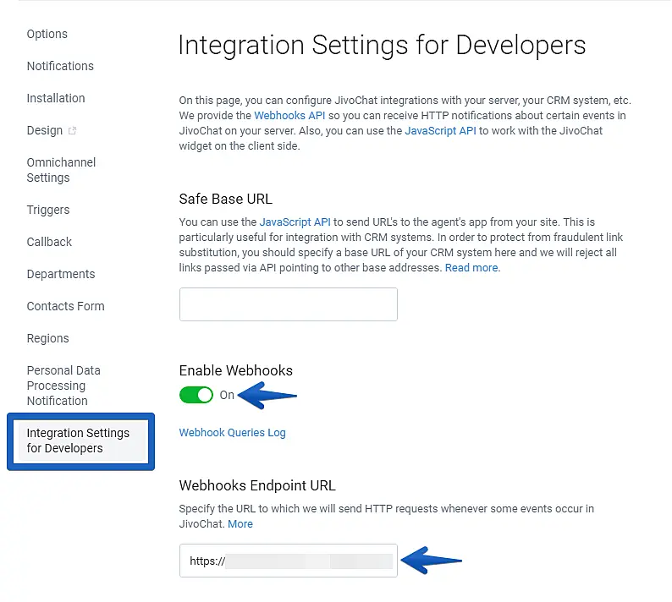672x602 pixels.
Task: Follow the JavaScript API link in the intro paragraph
Action: coord(440,130)
